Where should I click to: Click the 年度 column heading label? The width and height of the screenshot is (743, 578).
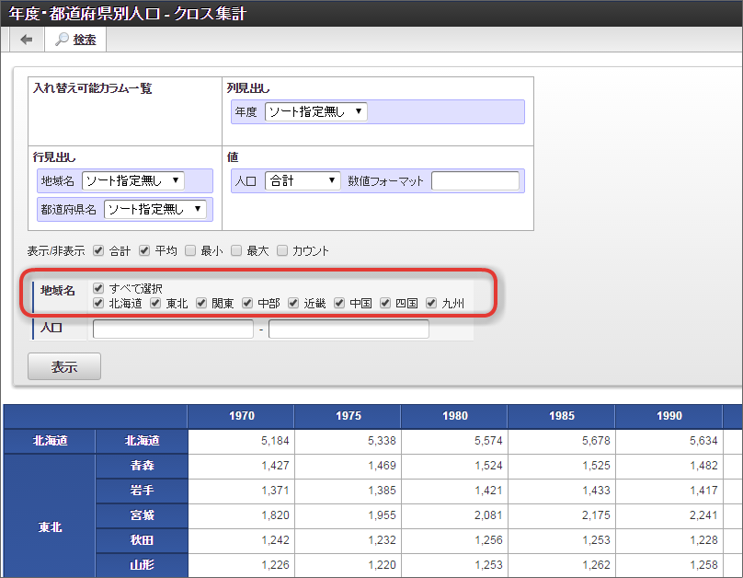point(246,112)
